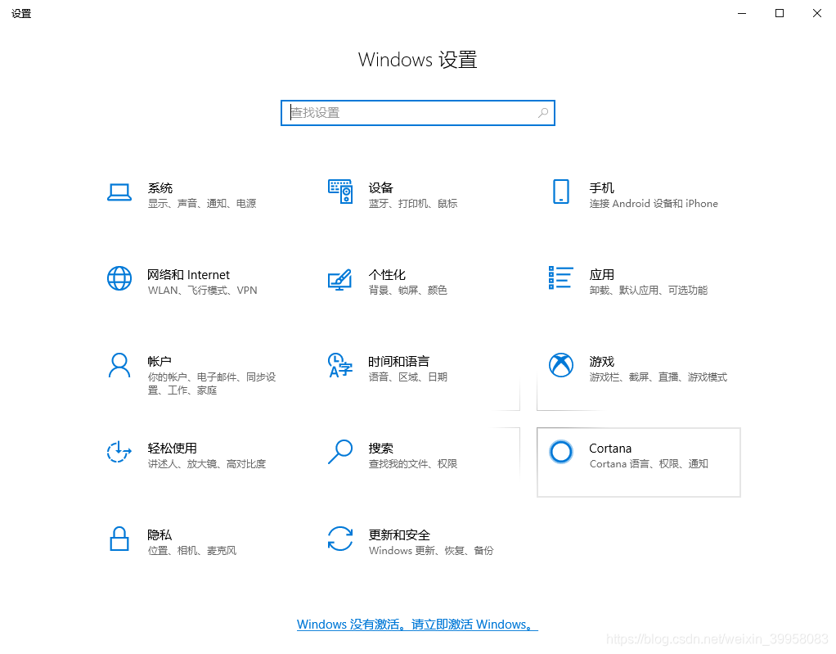
Task: Select the 游戏 category title
Action: 601,361
